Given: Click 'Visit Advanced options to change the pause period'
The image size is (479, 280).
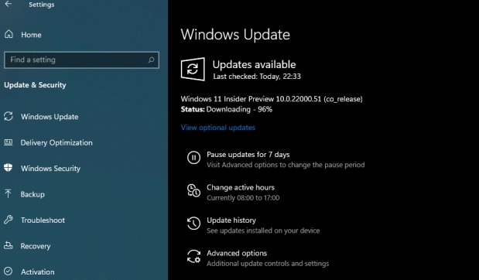Looking at the screenshot, I should point(286,165).
